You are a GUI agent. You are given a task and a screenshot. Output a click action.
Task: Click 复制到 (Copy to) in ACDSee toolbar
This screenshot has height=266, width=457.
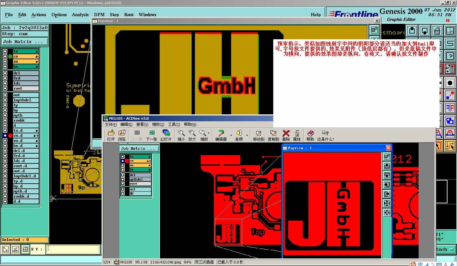coord(273,135)
